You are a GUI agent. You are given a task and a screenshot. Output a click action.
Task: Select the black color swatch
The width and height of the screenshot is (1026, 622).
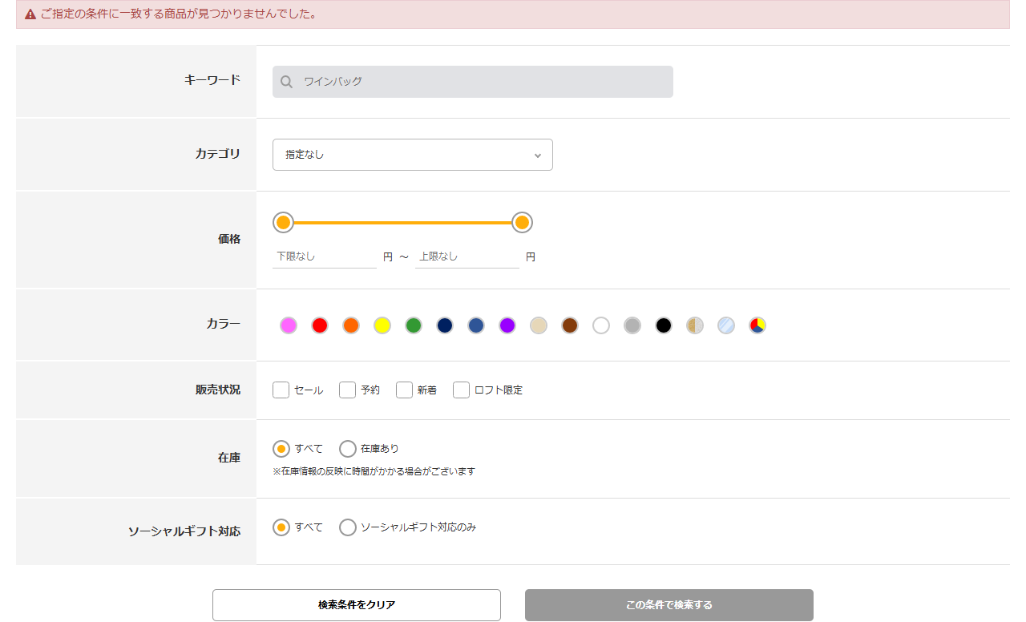tap(664, 325)
